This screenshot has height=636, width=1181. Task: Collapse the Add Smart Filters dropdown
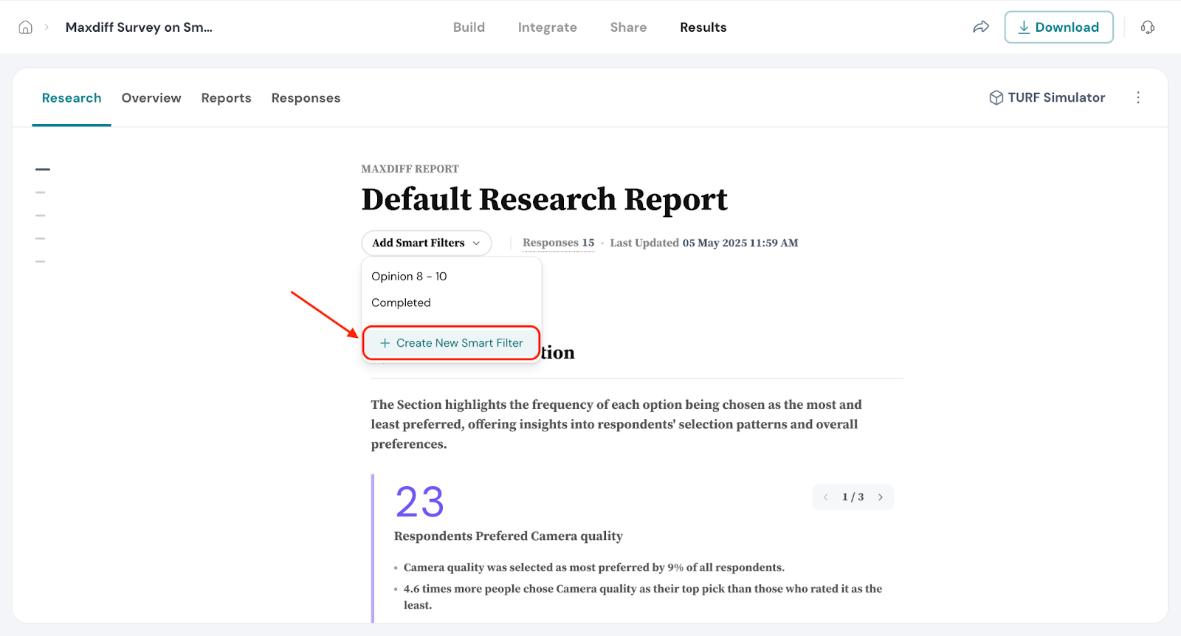tap(426, 243)
